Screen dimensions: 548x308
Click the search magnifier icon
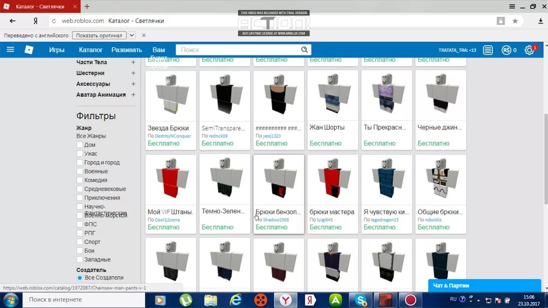pos(304,50)
